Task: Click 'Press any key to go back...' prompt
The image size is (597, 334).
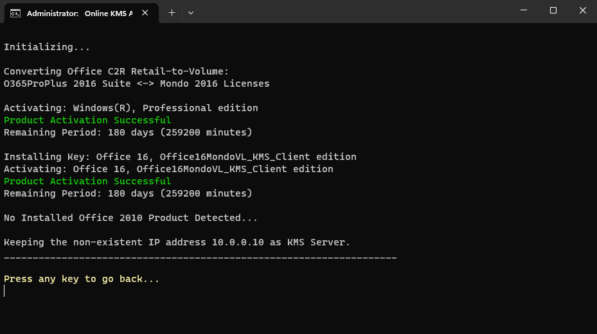Action: [x=82, y=279]
